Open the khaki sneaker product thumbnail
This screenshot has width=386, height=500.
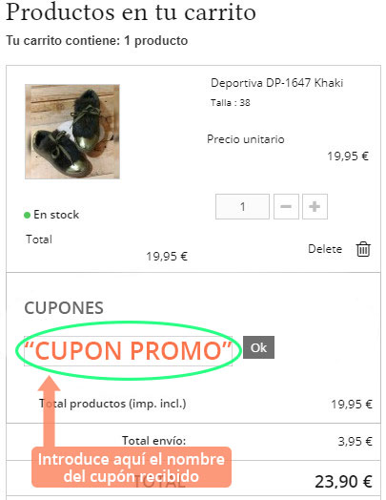click(72, 132)
